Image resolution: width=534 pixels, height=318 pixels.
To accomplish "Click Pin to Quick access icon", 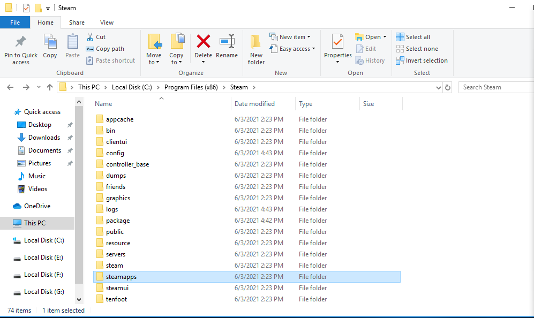I will tap(20, 42).
